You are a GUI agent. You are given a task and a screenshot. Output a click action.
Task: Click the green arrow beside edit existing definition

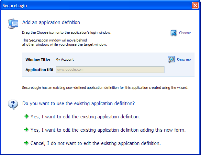pos(27,116)
